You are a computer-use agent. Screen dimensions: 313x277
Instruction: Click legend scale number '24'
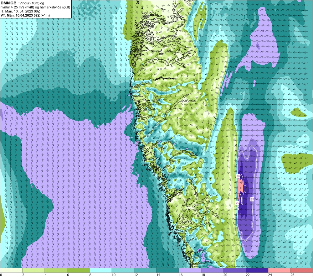(270, 275)
